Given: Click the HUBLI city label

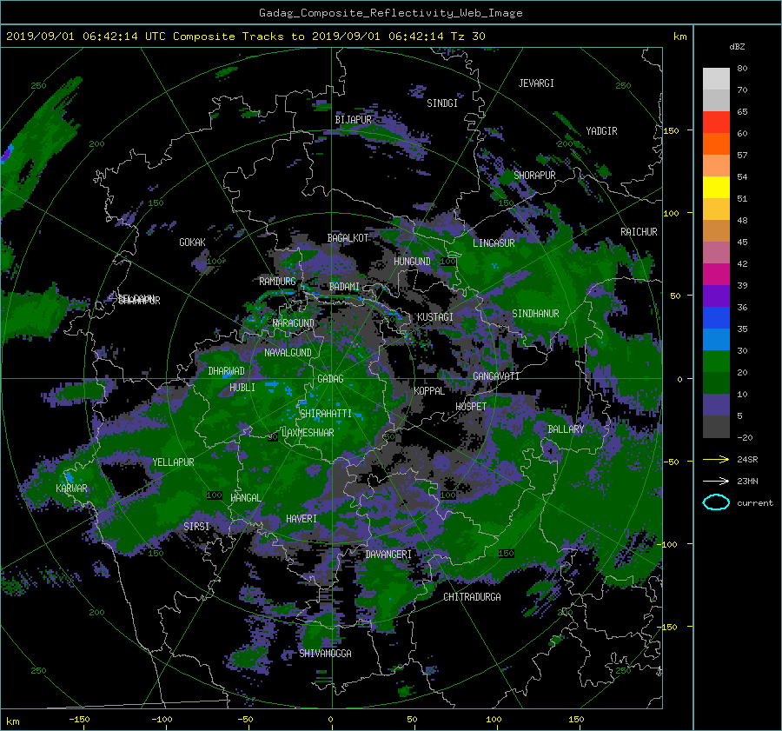Looking at the screenshot, I should point(242,388).
